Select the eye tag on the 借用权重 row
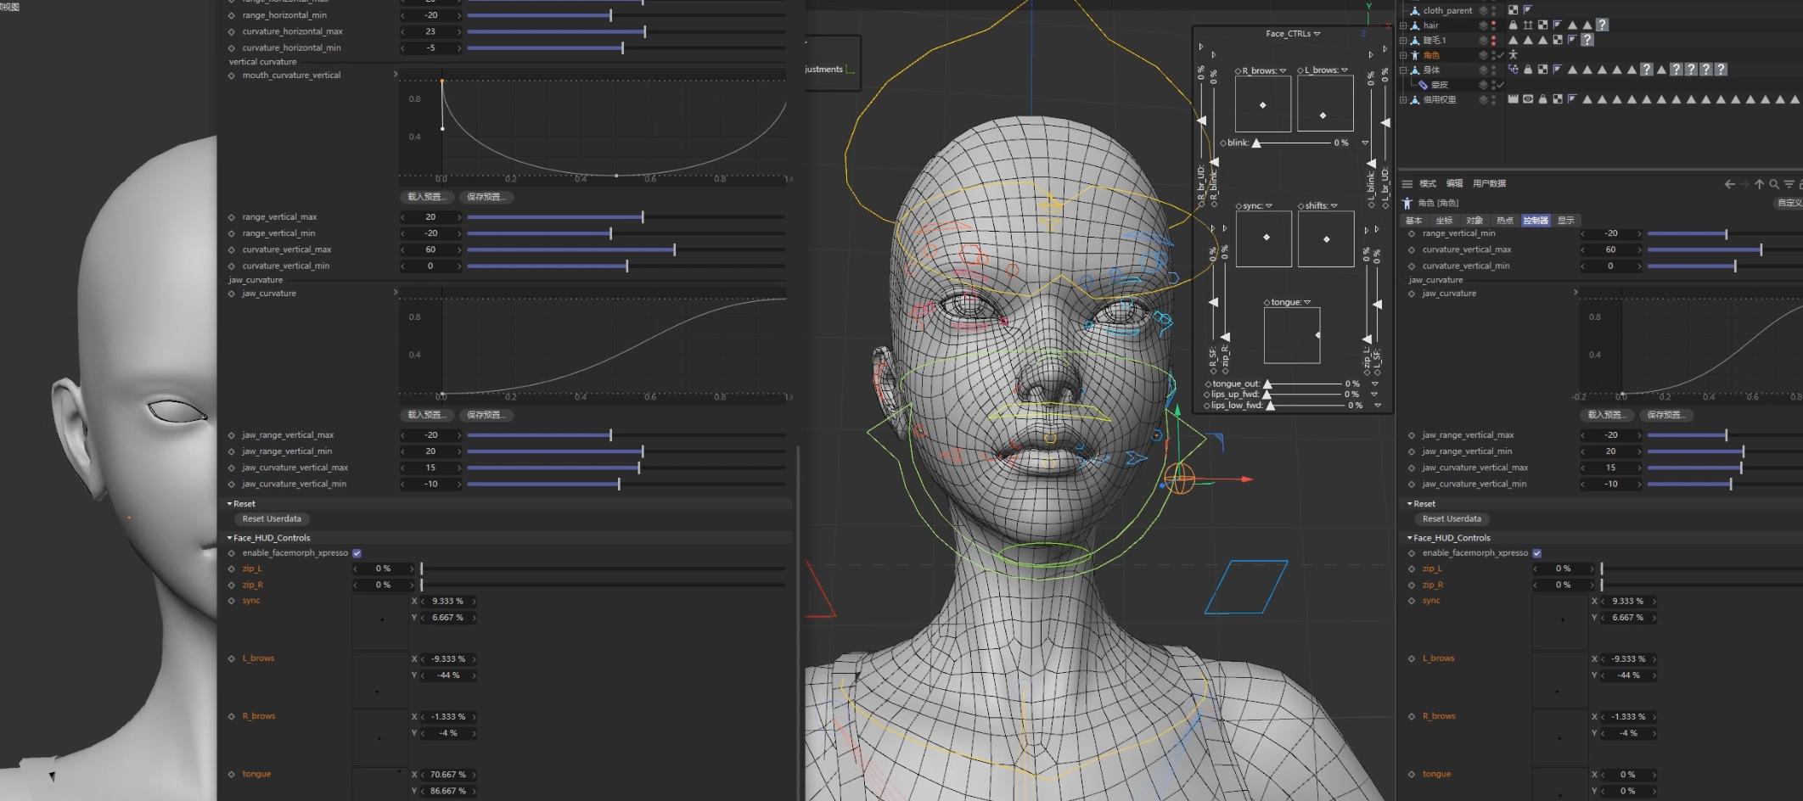This screenshot has height=801, width=1803. point(1528,99)
